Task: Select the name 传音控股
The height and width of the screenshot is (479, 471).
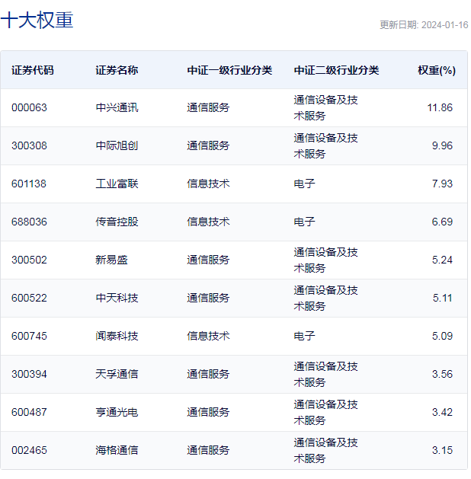Action: click(x=117, y=222)
